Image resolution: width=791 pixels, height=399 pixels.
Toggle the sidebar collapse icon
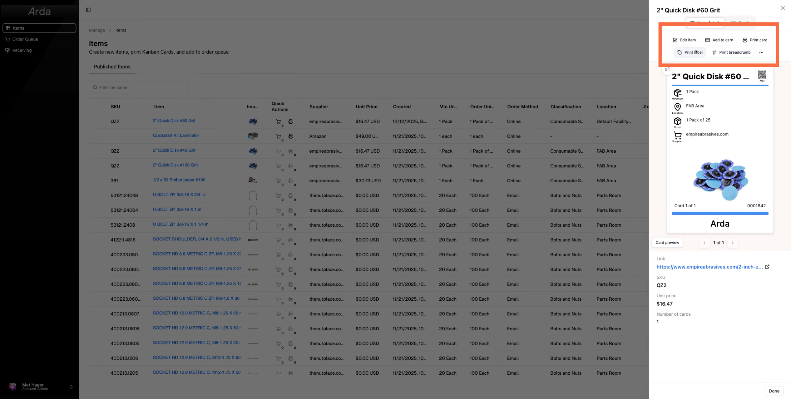88,10
